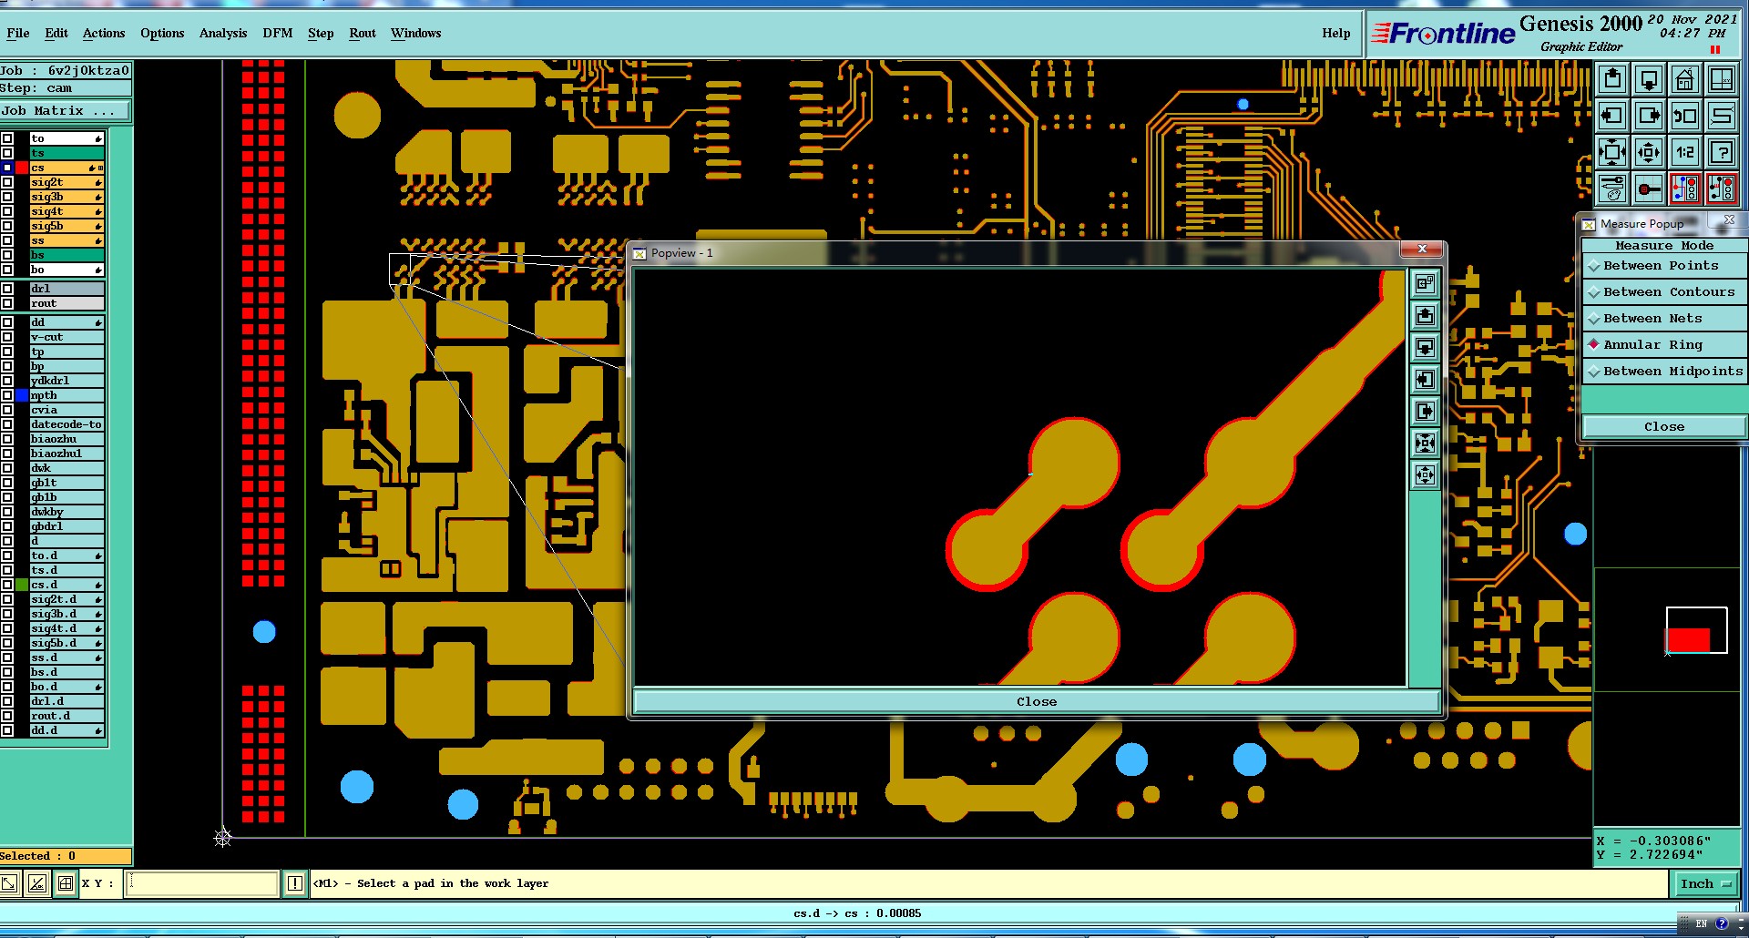This screenshot has height=938, width=1749.
Task: Pan Popview down with the arrow icon
Action: (x=1425, y=348)
